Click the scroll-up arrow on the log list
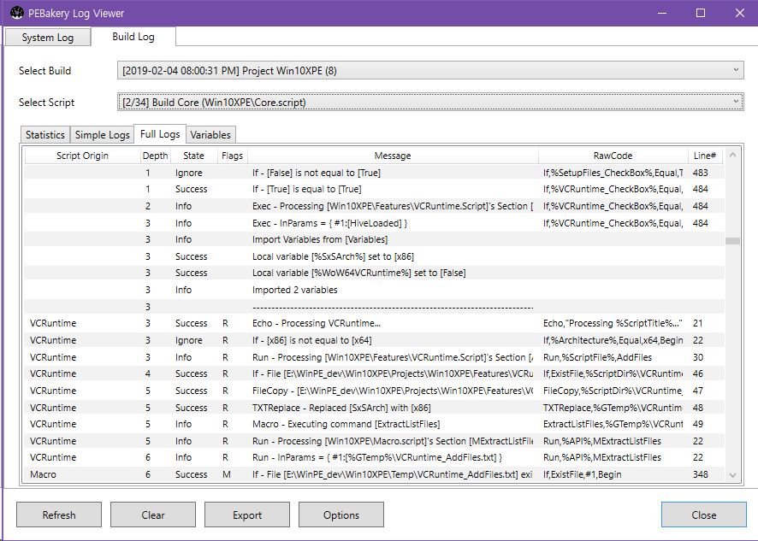 coord(731,156)
